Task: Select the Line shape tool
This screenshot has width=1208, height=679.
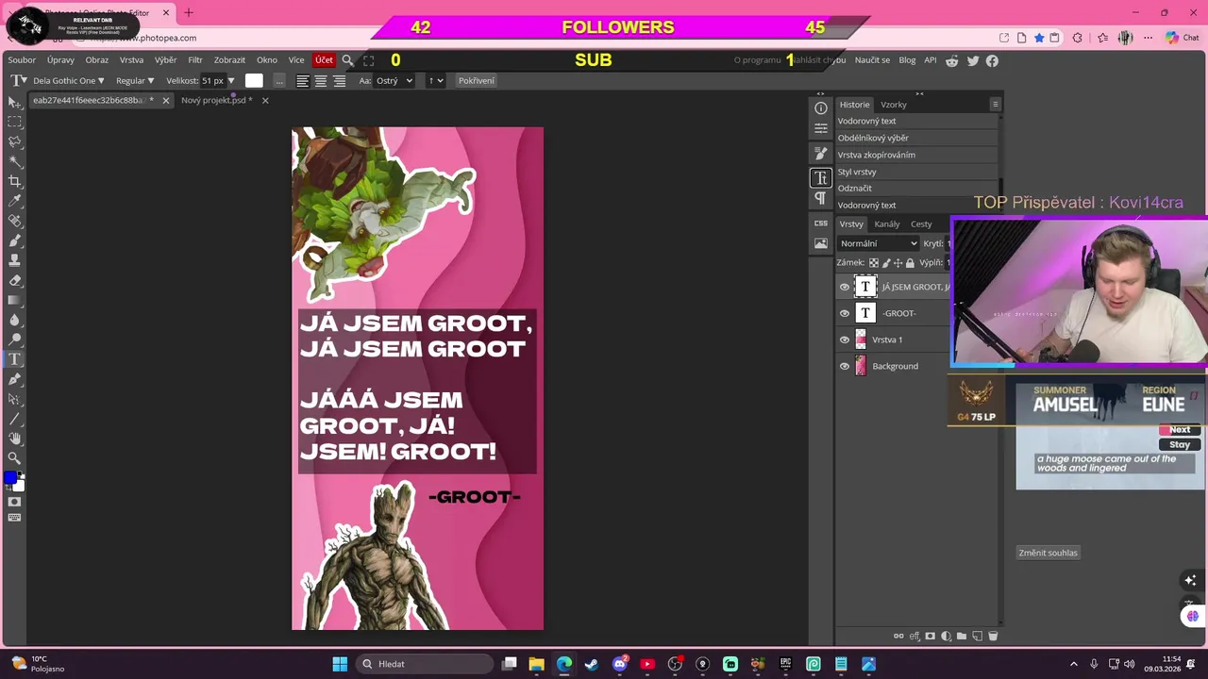Action: click(x=14, y=419)
